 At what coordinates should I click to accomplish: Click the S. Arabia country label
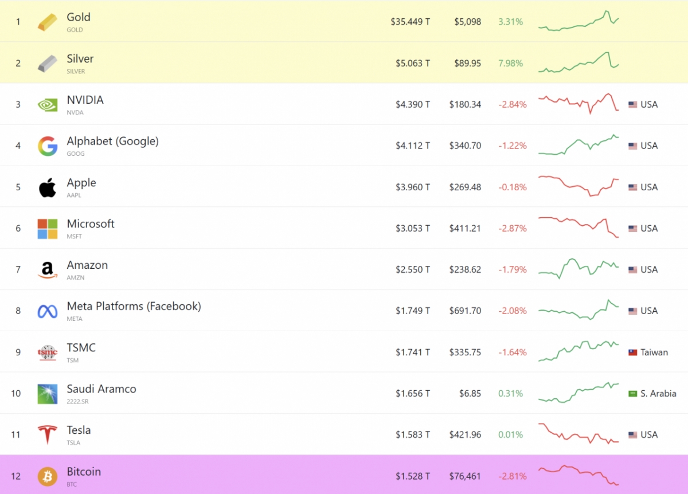(x=658, y=394)
